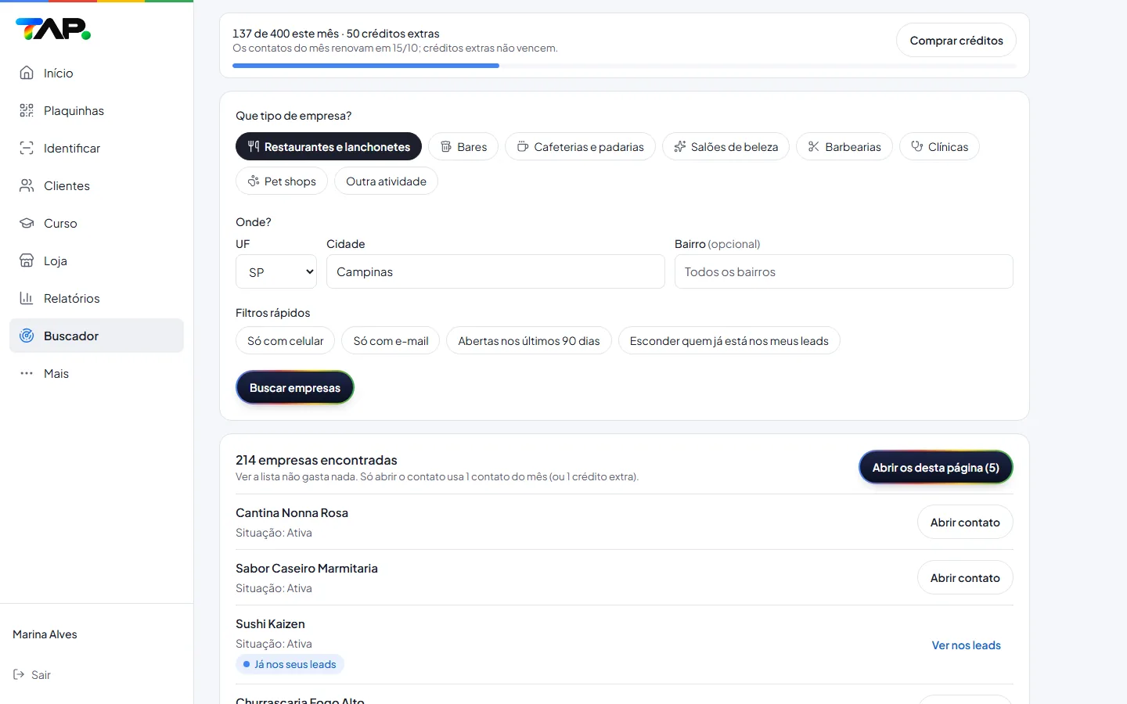Open the Identificar menu item
The width and height of the screenshot is (1127, 704).
coord(96,148)
